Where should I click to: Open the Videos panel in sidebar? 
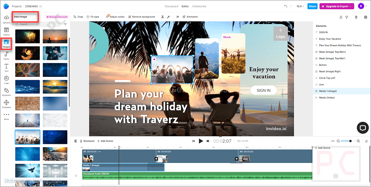pyautogui.click(x=6, y=31)
